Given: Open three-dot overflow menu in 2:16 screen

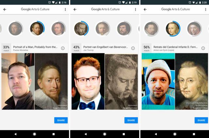Looking at the screenshot, I should 65,9.
